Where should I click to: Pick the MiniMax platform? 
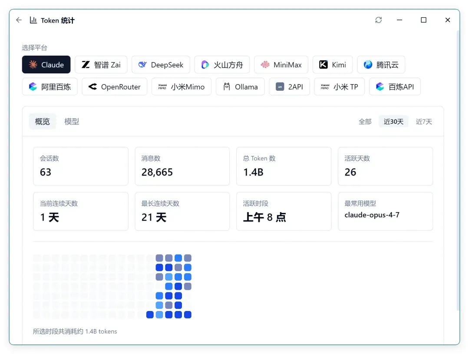coord(281,65)
